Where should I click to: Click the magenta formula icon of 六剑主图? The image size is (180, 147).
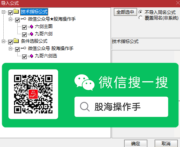[32, 26]
